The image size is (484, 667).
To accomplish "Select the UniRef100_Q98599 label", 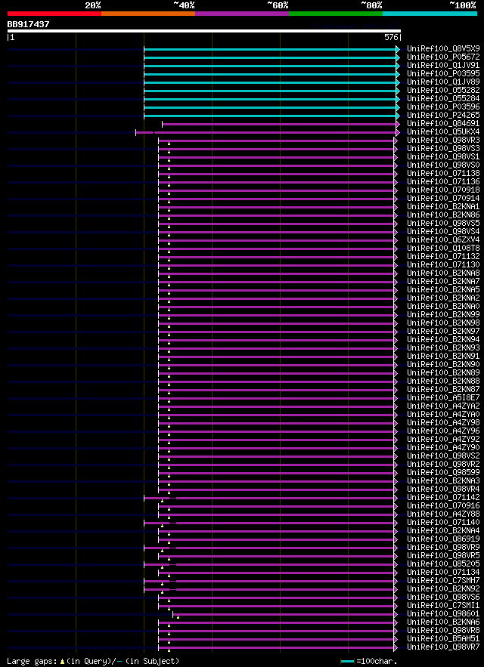I will (x=443, y=473).
